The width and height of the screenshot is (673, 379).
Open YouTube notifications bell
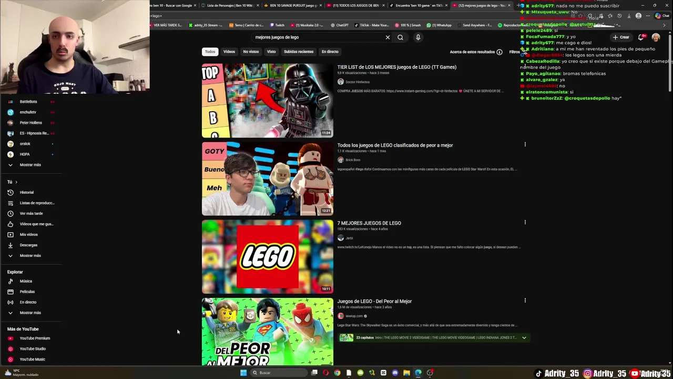(641, 37)
